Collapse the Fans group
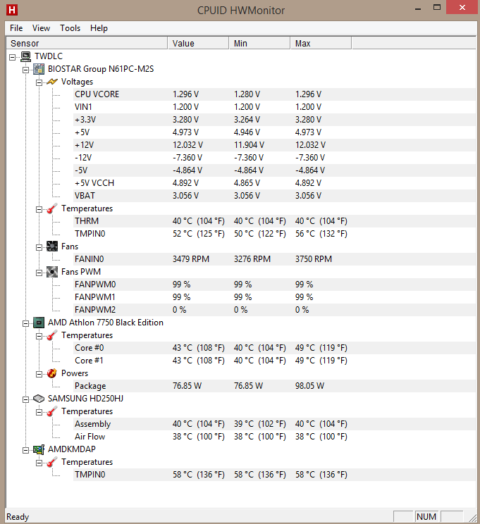480x524 pixels. coord(39,248)
